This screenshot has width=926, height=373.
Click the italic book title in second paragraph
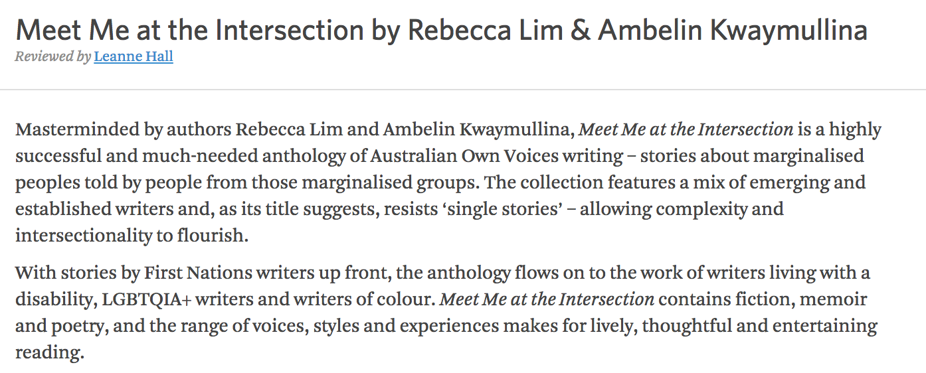pos(547,299)
